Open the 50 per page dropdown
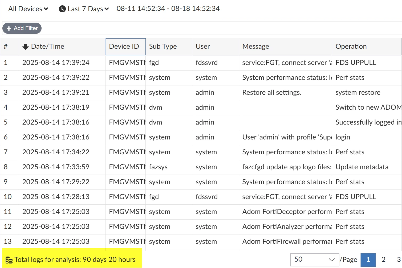The image size is (402, 268). tap(315, 260)
